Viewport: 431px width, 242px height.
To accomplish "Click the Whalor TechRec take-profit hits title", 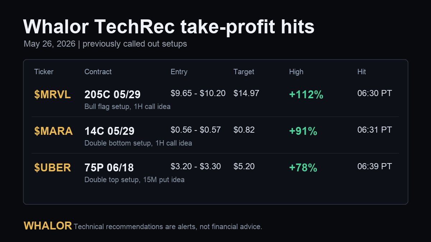I will click(x=169, y=27).
